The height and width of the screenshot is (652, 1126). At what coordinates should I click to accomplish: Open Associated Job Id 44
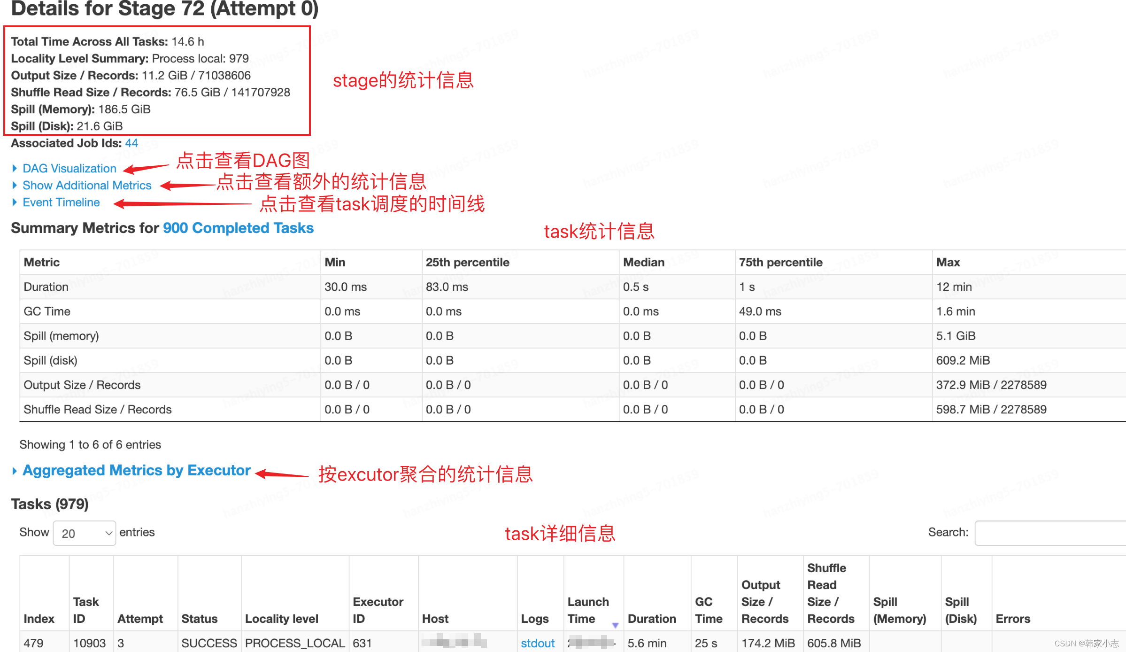[131, 143]
